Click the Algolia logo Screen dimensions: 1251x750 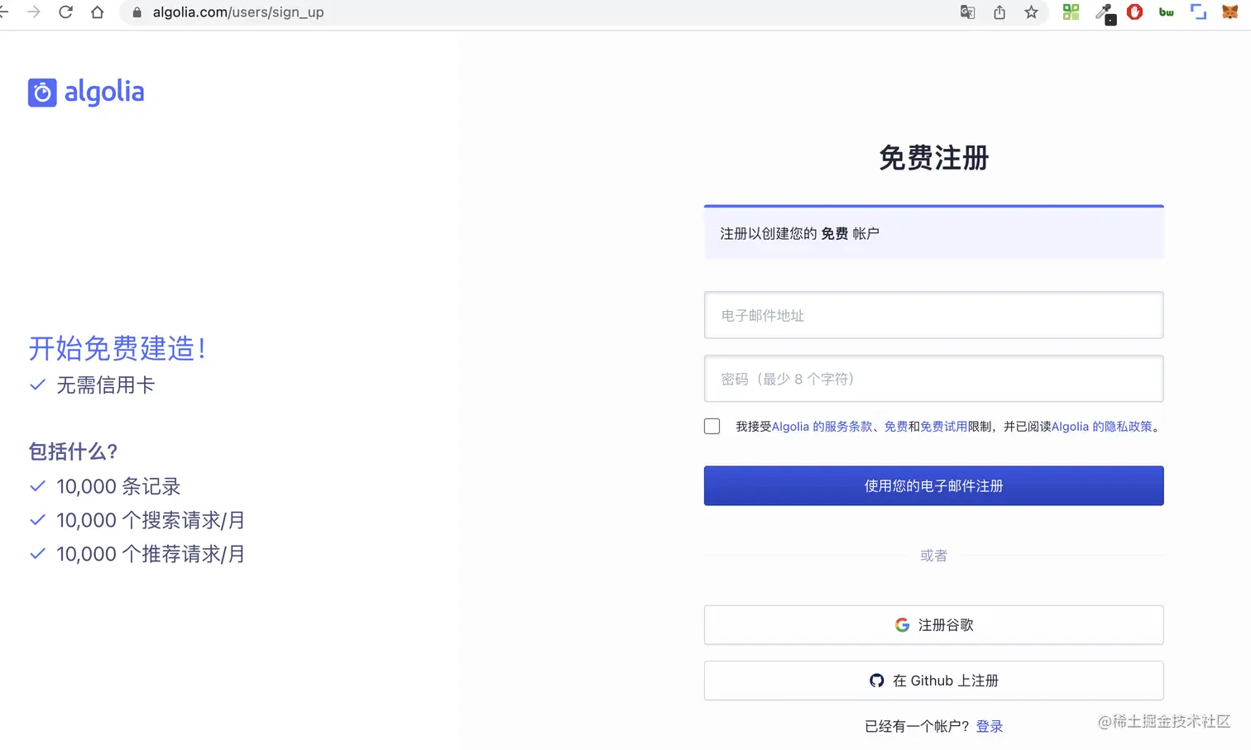tap(86, 92)
